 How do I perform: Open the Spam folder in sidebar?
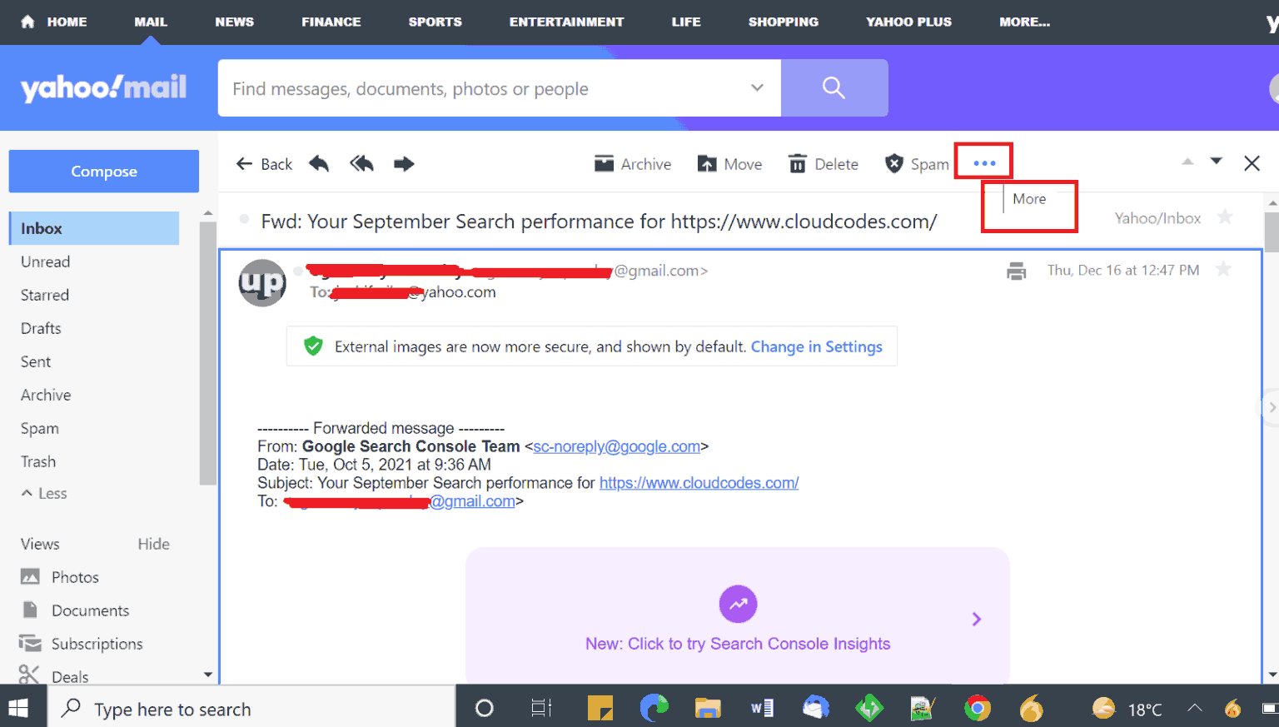(40, 428)
